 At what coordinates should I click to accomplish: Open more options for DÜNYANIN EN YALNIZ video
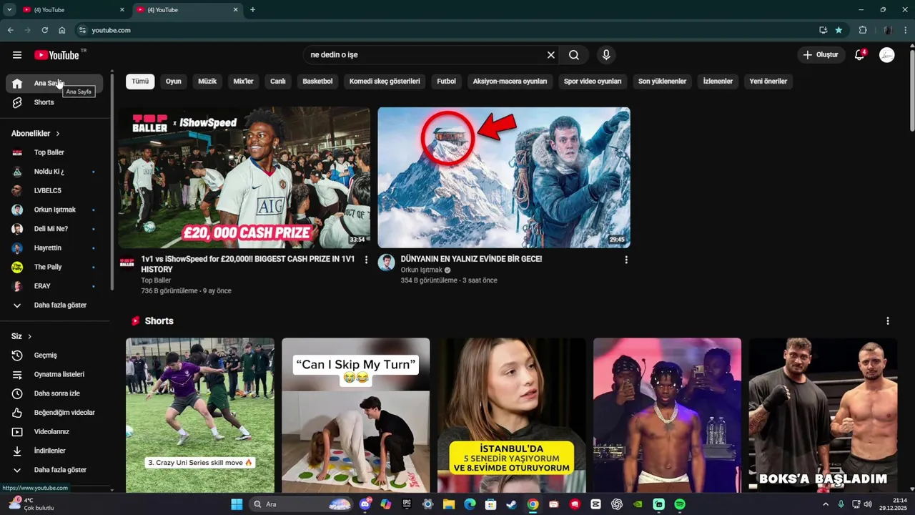point(626,260)
